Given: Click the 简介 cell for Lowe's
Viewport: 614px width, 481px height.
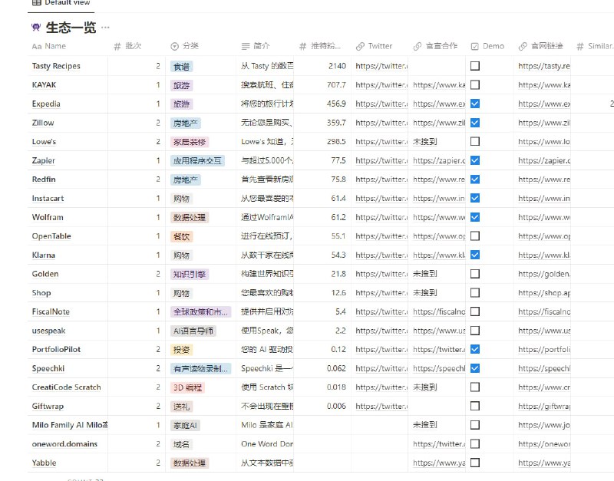Looking at the screenshot, I should (266, 142).
